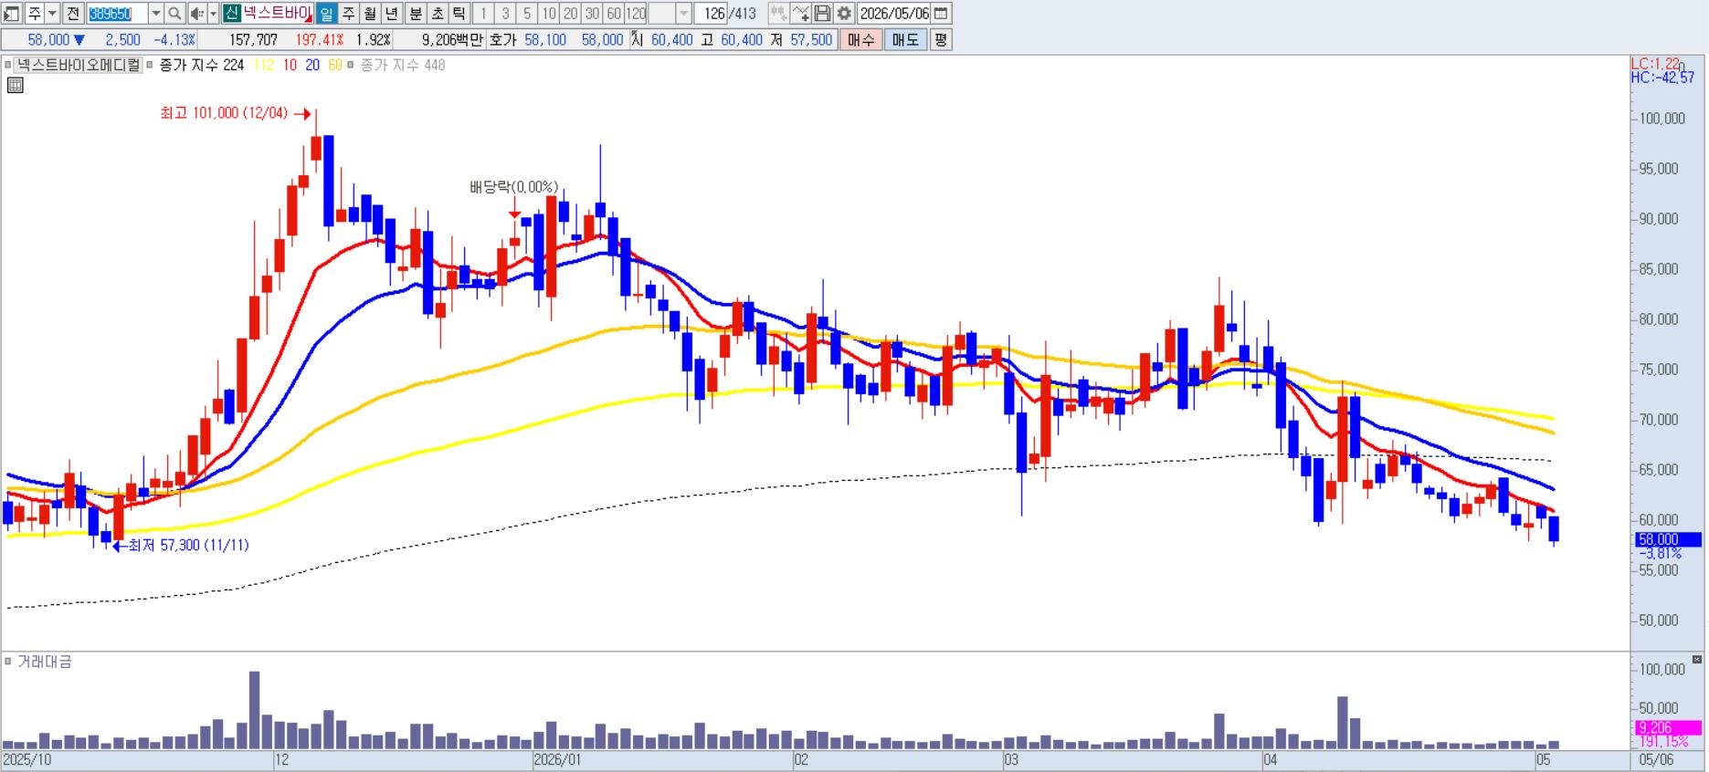Toggle the 넥스트바이오메디컬 legend marker
The image size is (1709, 772).
[x=8, y=65]
